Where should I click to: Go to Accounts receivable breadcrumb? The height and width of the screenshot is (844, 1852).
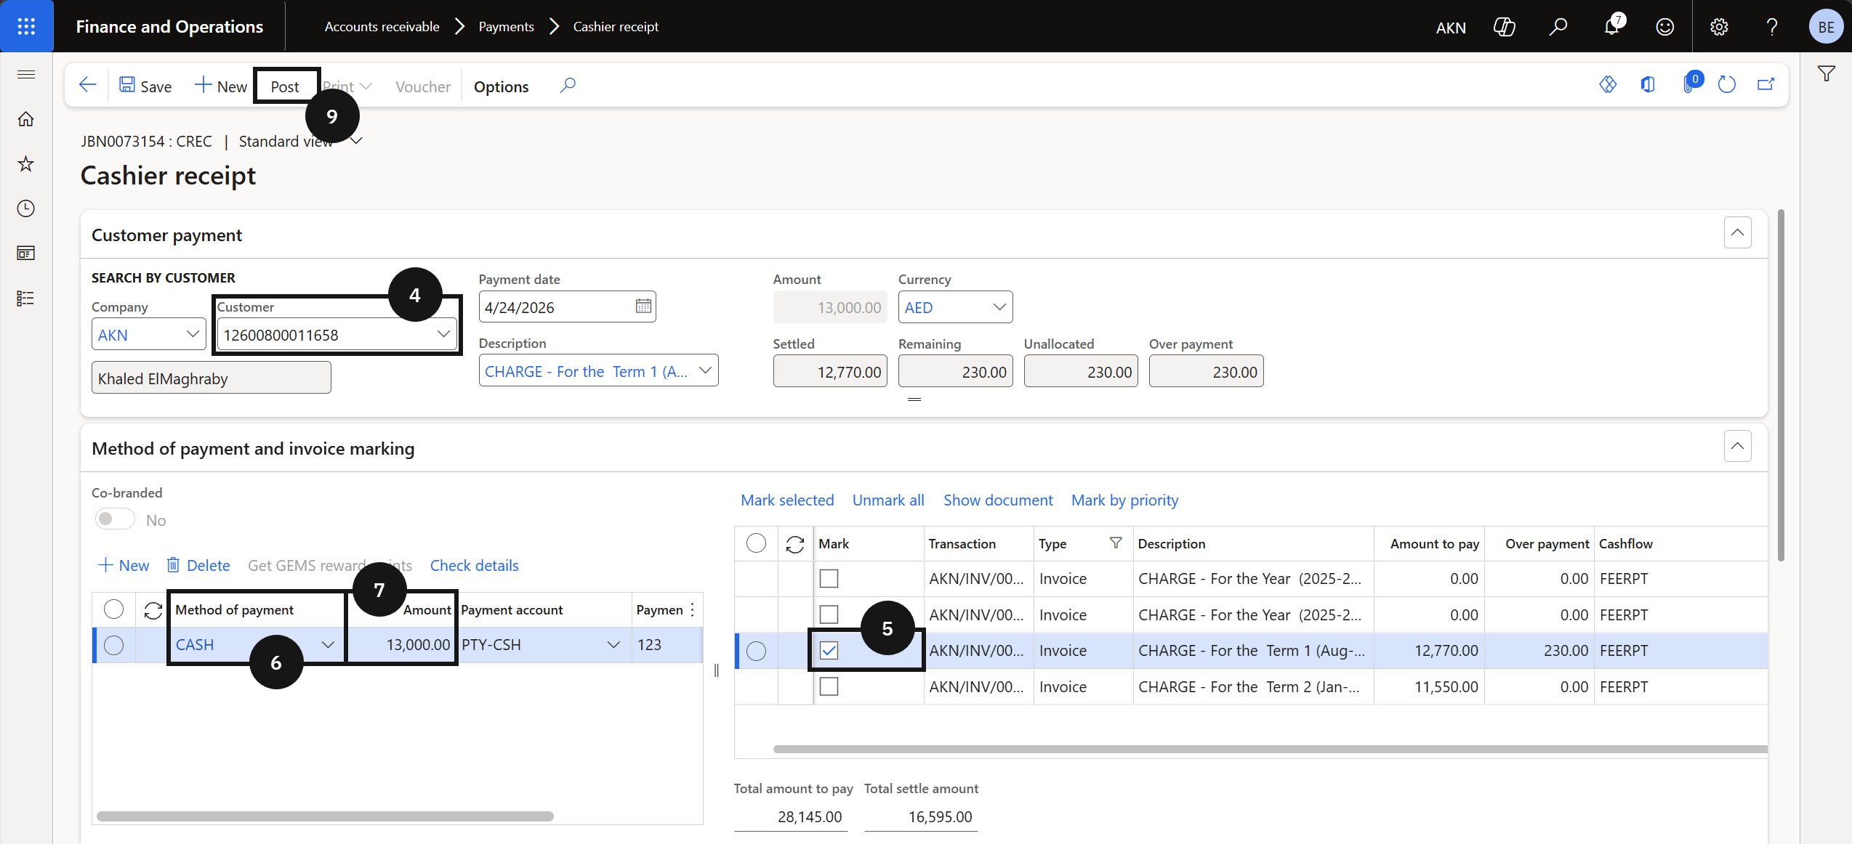pyautogui.click(x=382, y=27)
